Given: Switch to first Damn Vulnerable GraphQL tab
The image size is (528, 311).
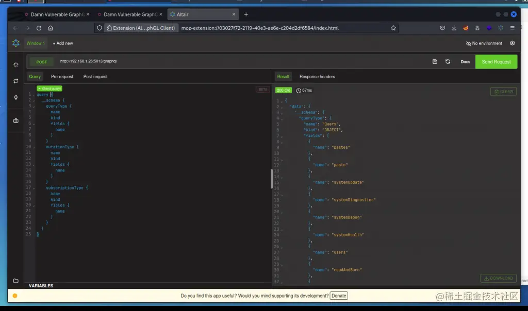Looking at the screenshot, I should click(57, 14).
